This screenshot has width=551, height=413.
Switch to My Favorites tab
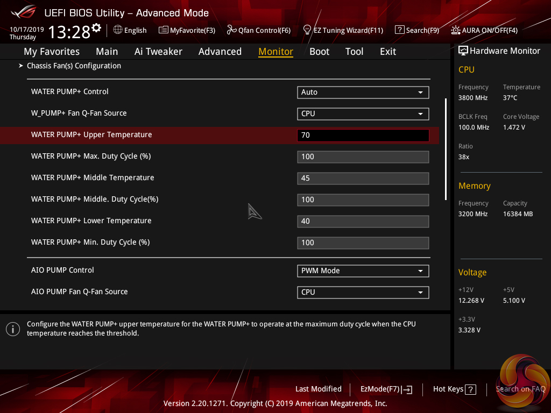tap(52, 52)
